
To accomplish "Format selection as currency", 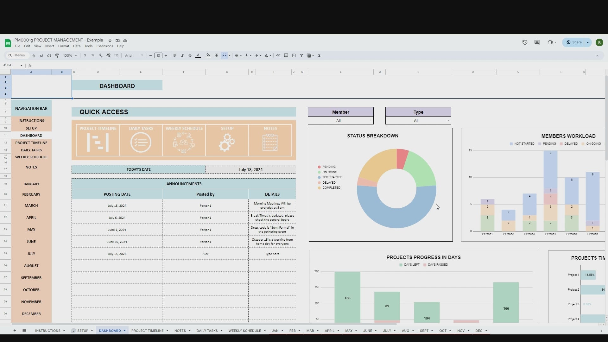I will (x=85, y=55).
